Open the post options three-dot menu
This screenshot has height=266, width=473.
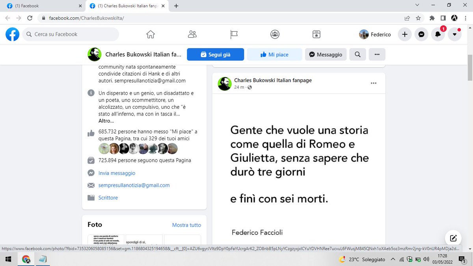point(373,83)
